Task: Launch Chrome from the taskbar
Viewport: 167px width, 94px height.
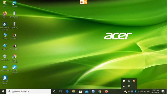Action: [x=100, y=91]
